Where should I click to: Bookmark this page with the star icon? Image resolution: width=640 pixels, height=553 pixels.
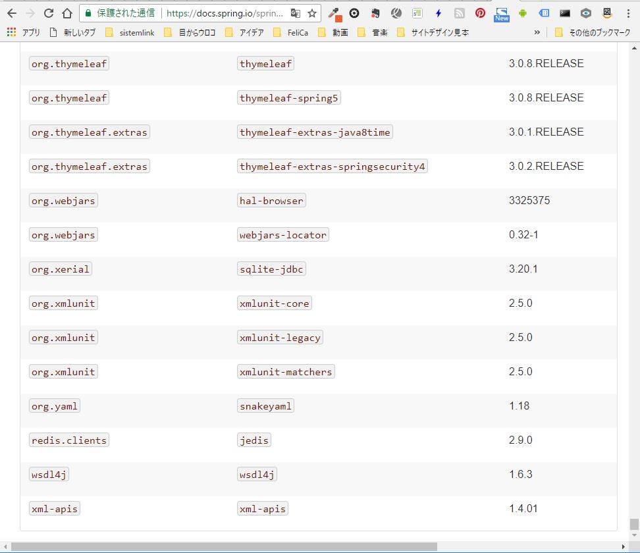point(312,13)
